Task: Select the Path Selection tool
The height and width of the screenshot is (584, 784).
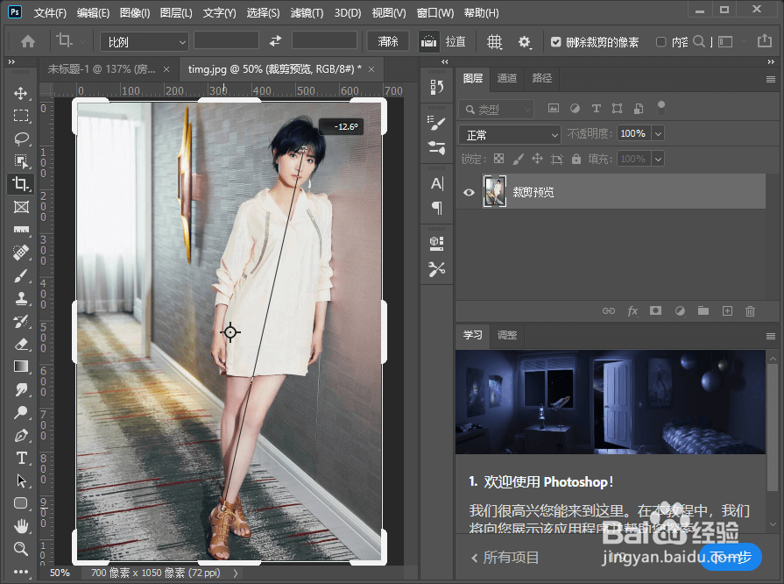Action: [20, 481]
